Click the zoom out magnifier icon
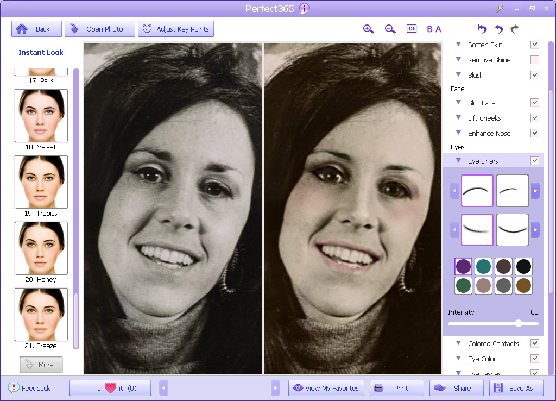 click(390, 29)
